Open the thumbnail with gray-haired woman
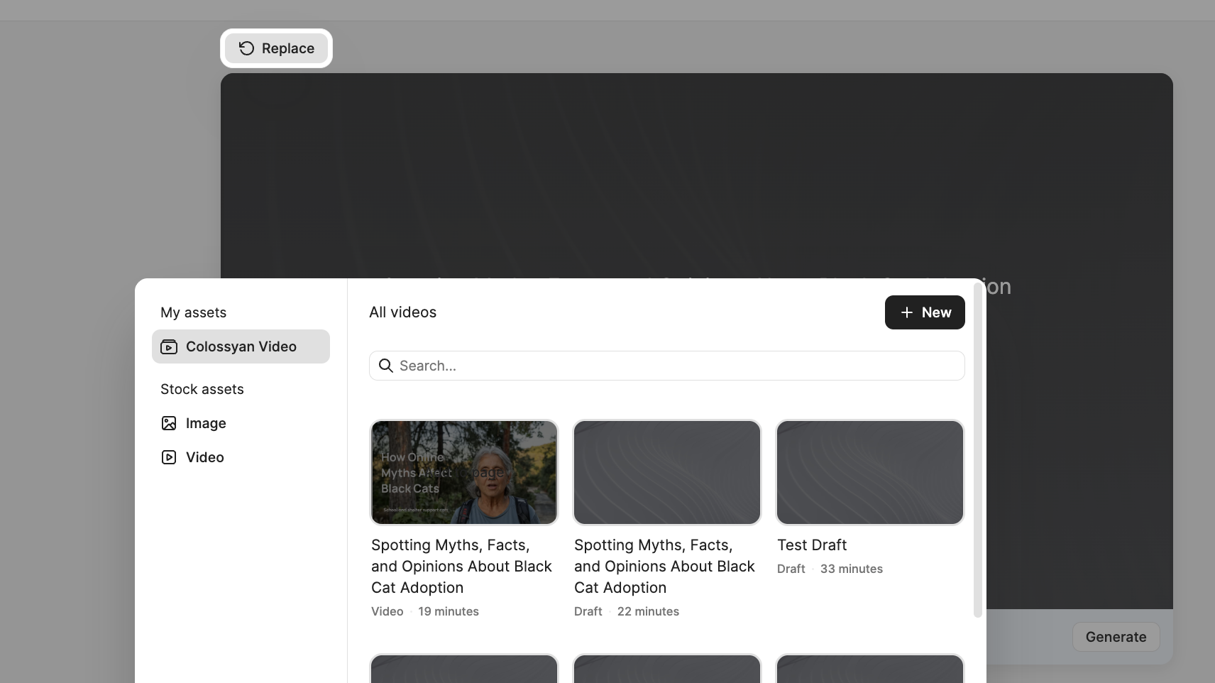1215x683 pixels. click(x=464, y=473)
